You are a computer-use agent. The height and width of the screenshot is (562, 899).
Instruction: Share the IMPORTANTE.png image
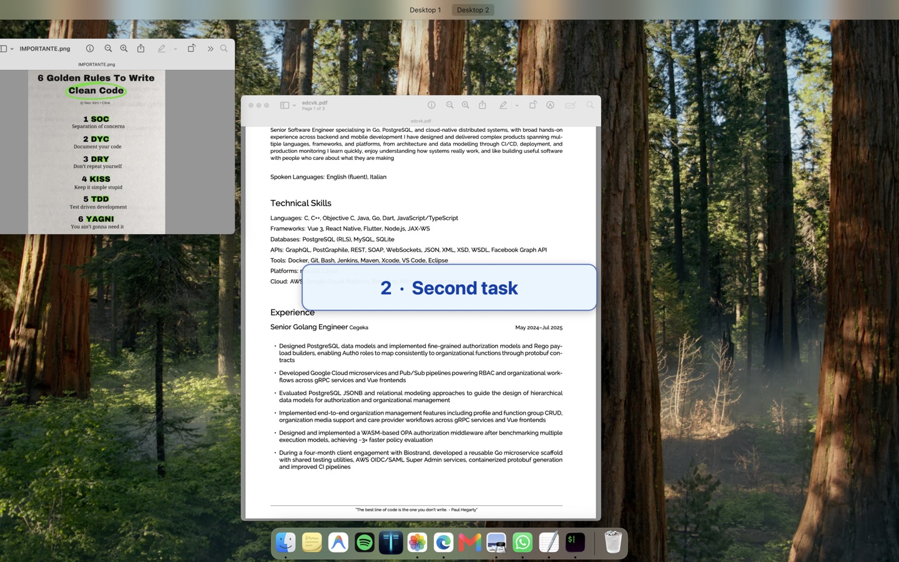[x=141, y=49]
